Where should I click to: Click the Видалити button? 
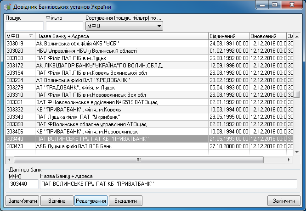tap(125, 201)
